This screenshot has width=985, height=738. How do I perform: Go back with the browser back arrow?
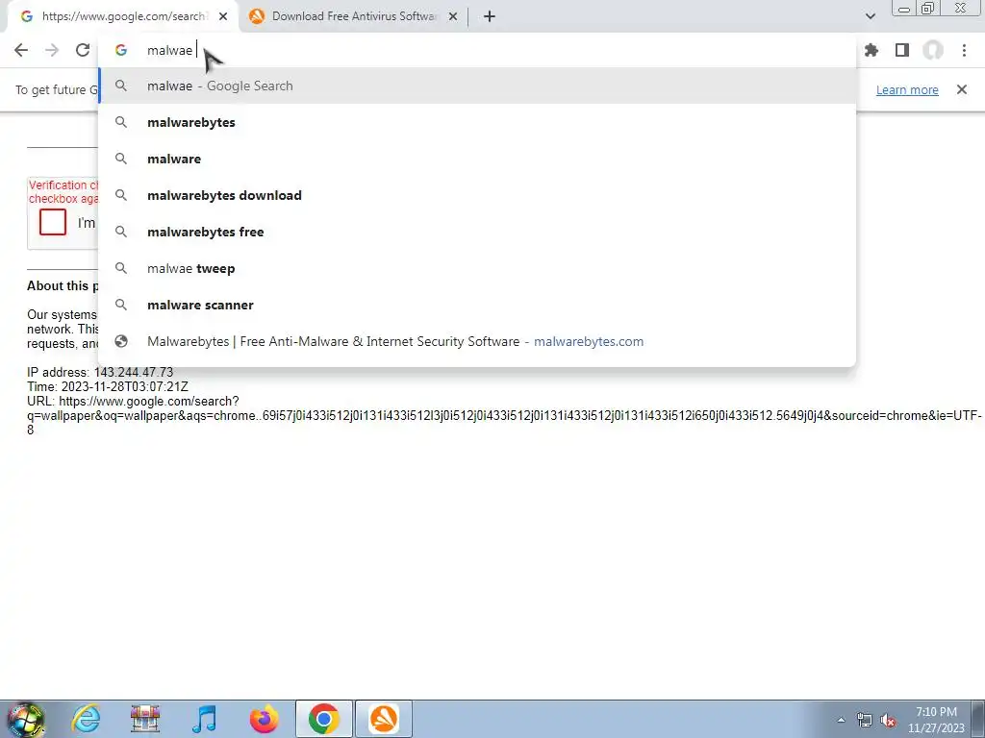click(x=21, y=50)
